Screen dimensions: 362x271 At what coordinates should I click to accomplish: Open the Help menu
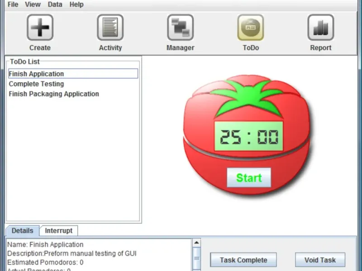[76, 5]
